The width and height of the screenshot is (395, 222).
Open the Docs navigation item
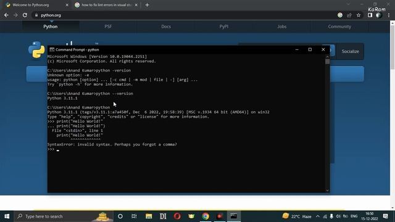click(x=166, y=27)
